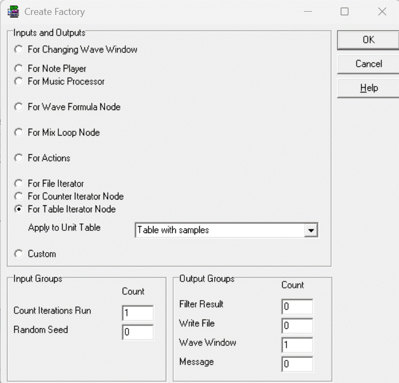Screen dimensions: 399x383
Task: Pick For Wave Formula Node radio button
Action: pos(19,107)
